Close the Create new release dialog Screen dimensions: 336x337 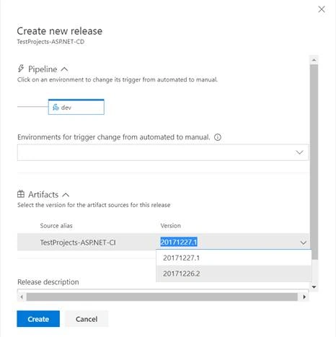[322, 9]
